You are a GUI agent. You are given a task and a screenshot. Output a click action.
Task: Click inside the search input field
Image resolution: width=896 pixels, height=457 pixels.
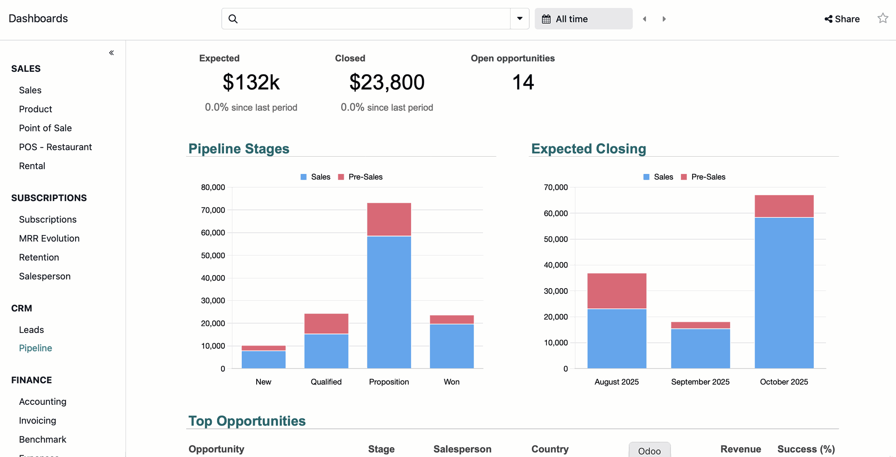click(373, 19)
